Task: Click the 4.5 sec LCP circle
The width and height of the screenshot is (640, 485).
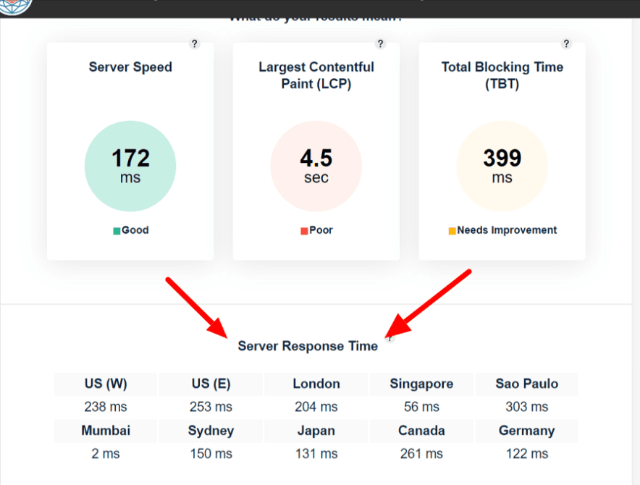Action: pyautogui.click(x=316, y=166)
